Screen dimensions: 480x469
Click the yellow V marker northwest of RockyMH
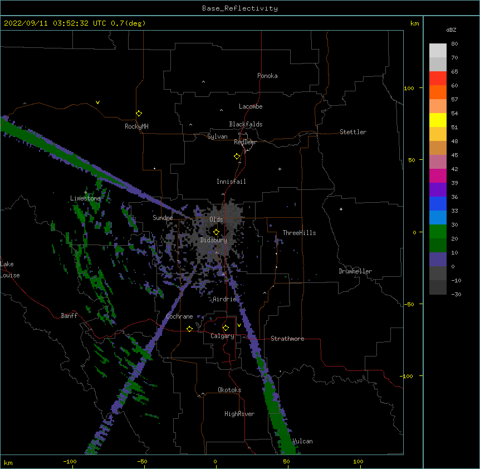(x=97, y=102)
